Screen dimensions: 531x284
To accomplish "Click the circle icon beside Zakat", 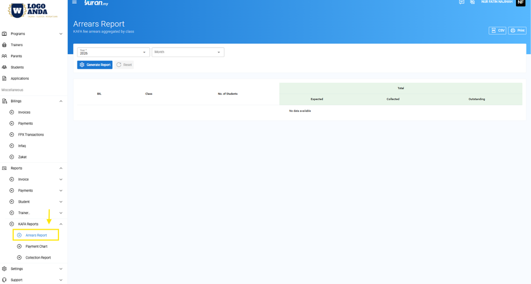I will [x=12, y=157].
